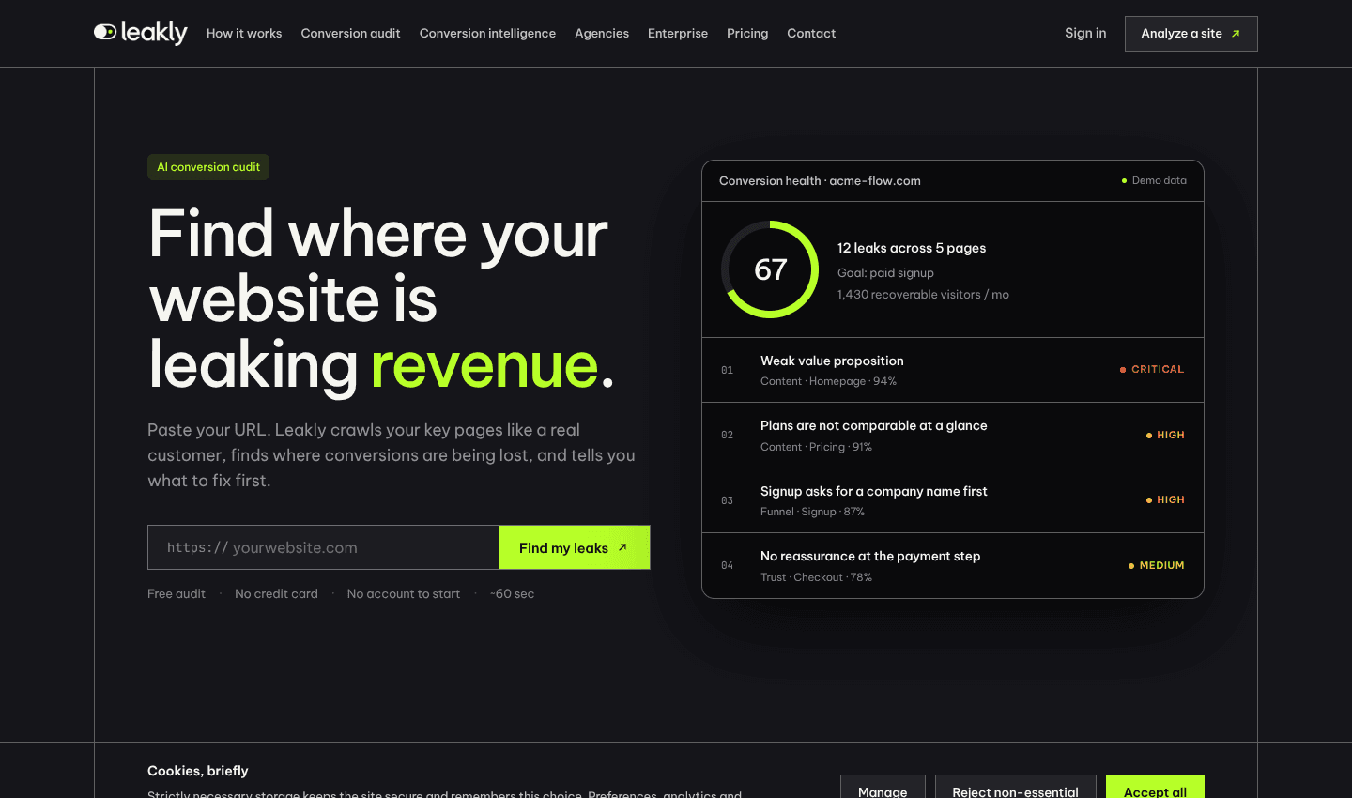
Task: Click the red CRITICAL severity indicator
Action: pos(1151,370)
